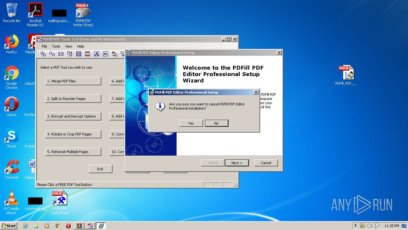Screen dimensions: 408x230
Task: Open the File menu in PDFill PDF Tools
Action: pyautogui.click(x=44, y=46)
